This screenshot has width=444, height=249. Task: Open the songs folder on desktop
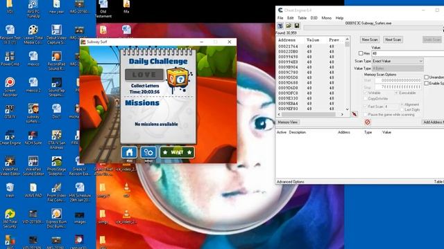click(103, 216)
